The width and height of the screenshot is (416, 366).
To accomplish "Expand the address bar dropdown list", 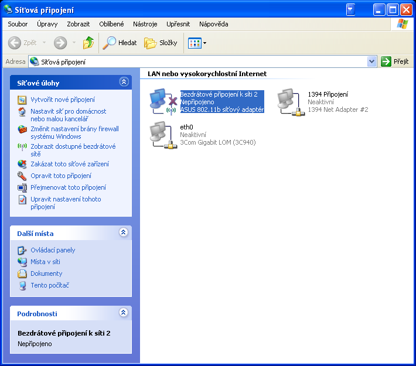I will click(x=371, y=61).
